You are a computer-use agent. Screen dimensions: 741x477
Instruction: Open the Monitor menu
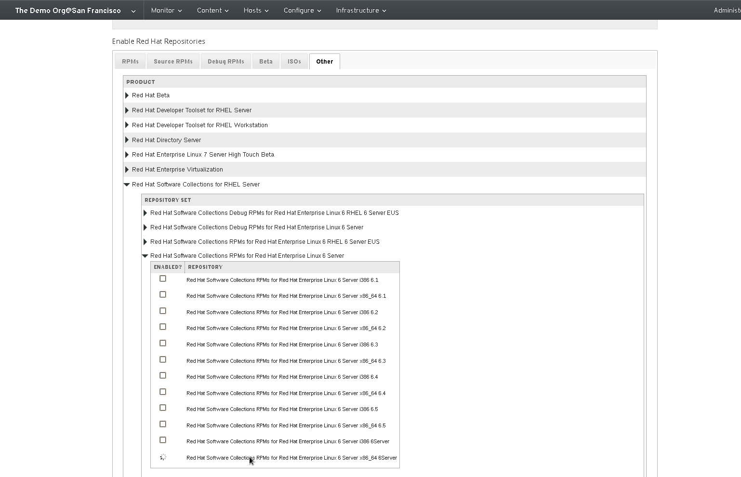(166, 10)
